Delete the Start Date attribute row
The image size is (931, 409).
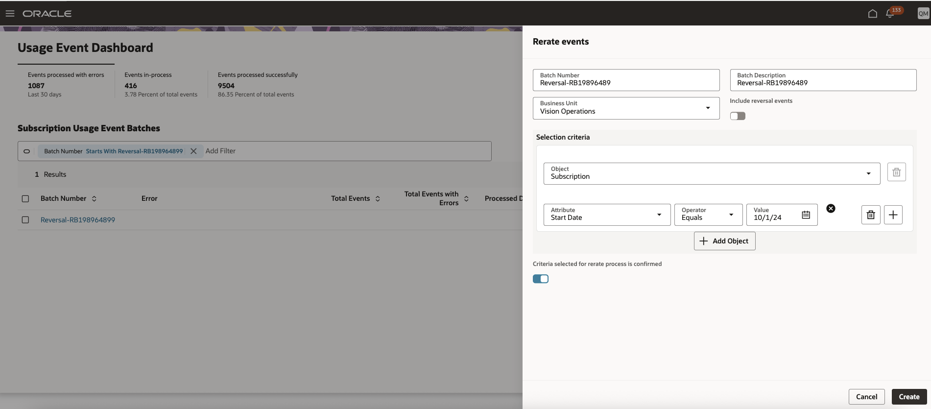click(x=871, y=215)
